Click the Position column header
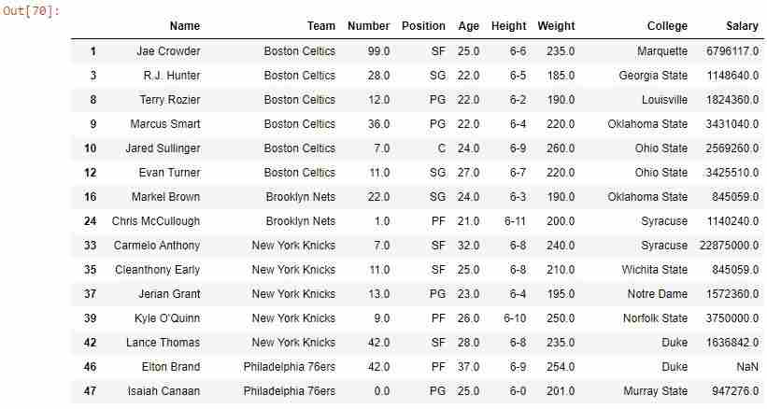767x409 pixels. (x=423, y=26)
